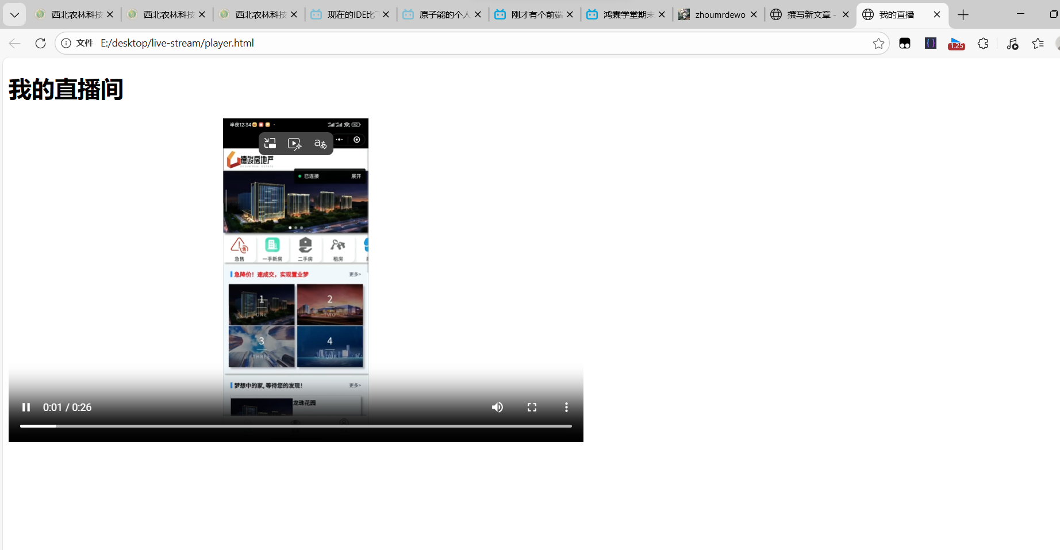Open the browser extensions puzzle icon
This screenshot has height=550, width=1060.
(x=983, y=43)
